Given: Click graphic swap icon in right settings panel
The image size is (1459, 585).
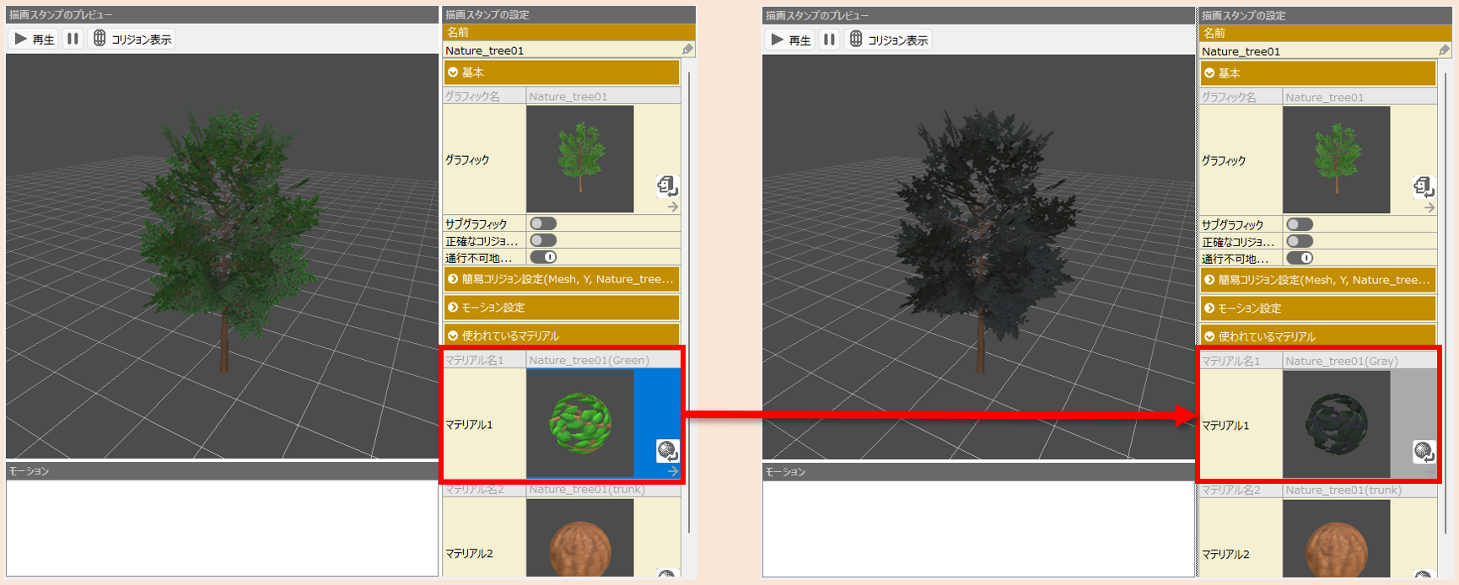Looking at the screenshot, I should (x=1424, y=186).
